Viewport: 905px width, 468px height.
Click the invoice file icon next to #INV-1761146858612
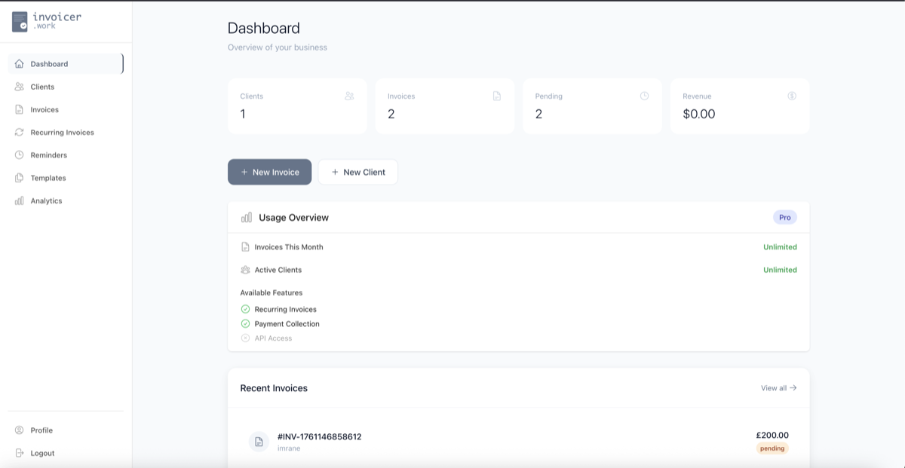(259, 442)
